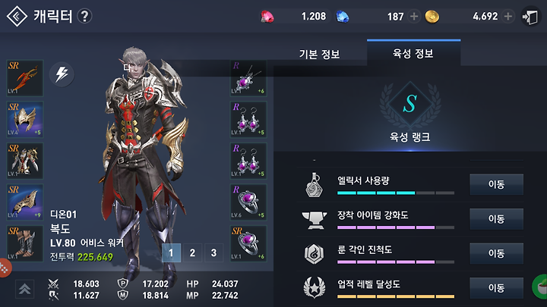Expand the stats panel with double chevron
Image resolution: width=547 pixels, height=307 pixels.
point(24,289)
